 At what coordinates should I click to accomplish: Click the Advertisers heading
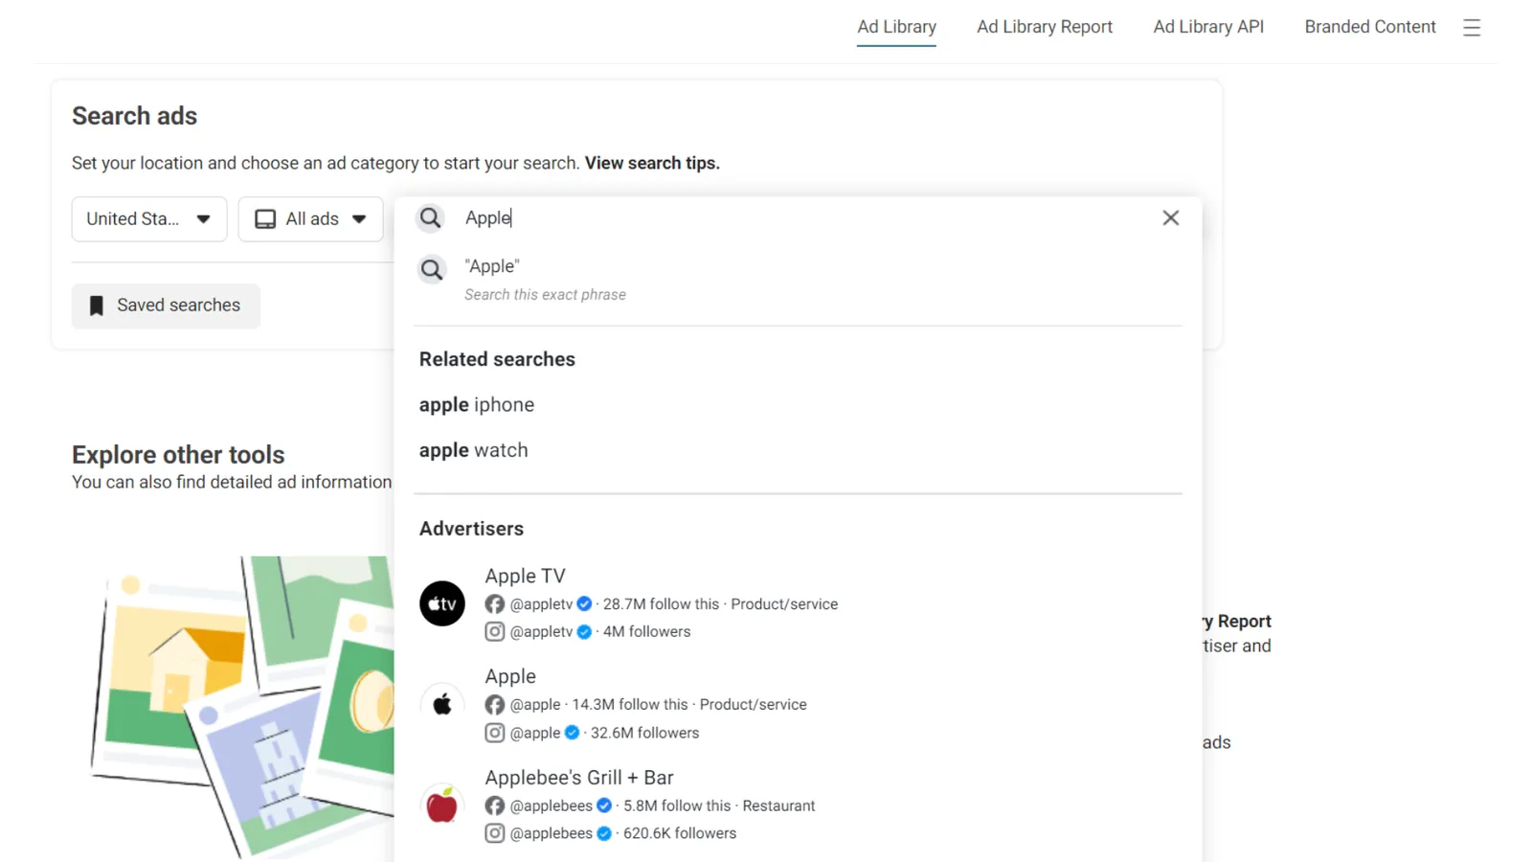[471, 529]
